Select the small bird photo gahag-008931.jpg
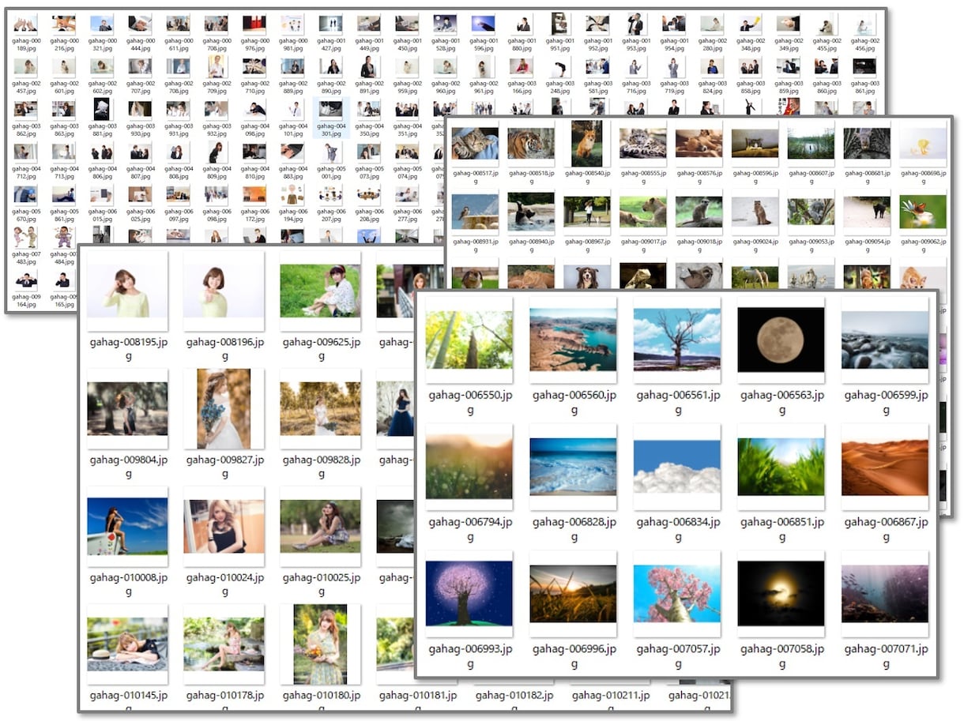Viewport: 964px width, 721px height. click(x=475, y=212)
